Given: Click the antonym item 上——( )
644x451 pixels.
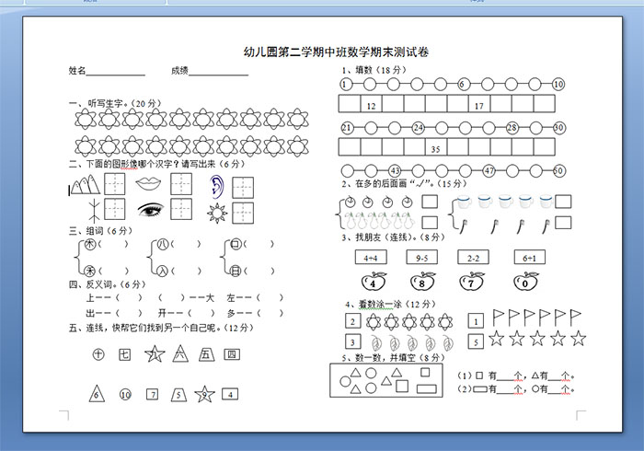Looking at the screenshot, I should [x=114, y=298].
